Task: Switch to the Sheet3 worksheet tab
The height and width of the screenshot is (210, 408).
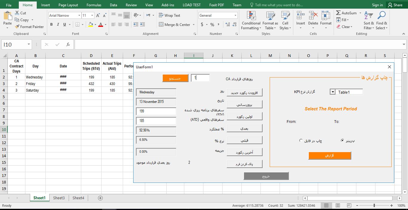Action: pos(59,198)
